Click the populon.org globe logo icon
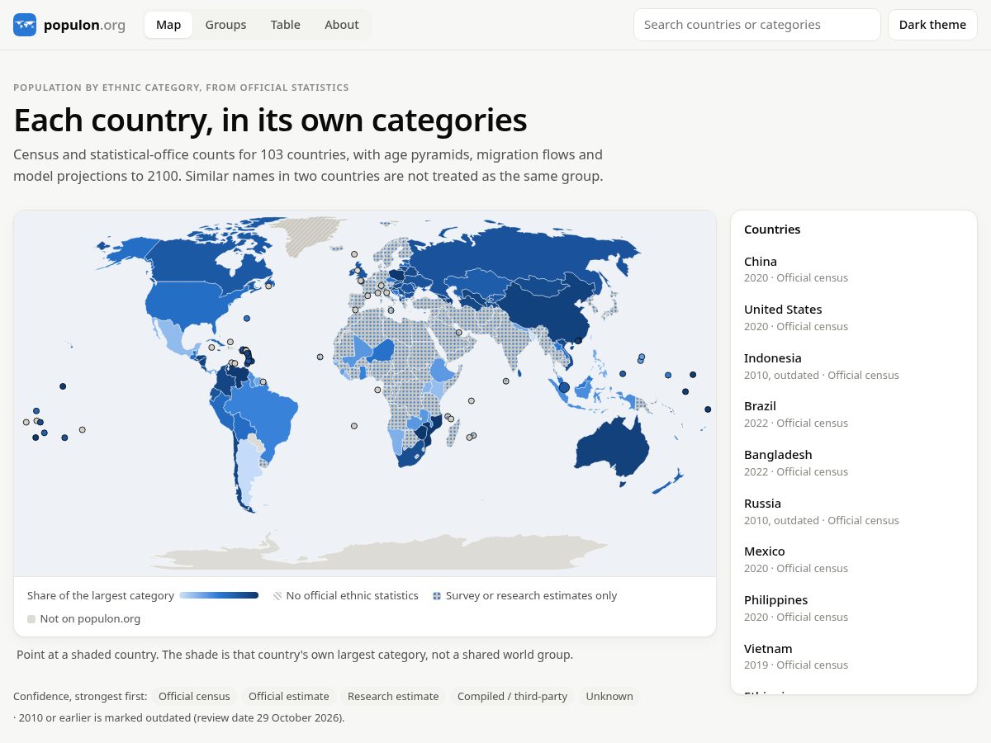 coord(25,25)
